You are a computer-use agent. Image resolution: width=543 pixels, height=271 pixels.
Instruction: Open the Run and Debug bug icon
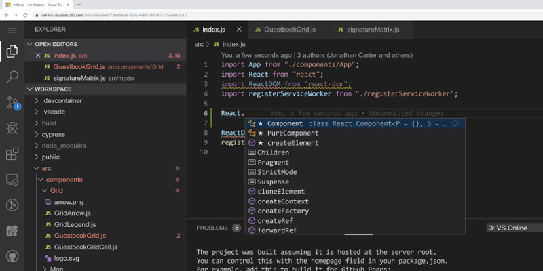pos(12,128)
